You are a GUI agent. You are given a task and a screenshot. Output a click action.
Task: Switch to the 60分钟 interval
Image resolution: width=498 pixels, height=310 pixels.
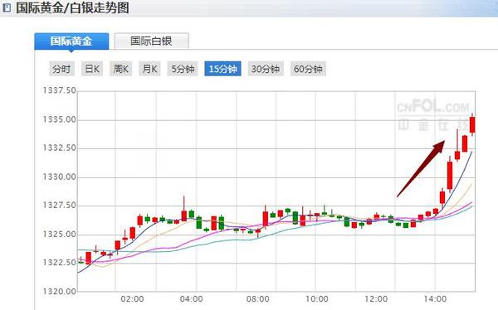[308, 69]
